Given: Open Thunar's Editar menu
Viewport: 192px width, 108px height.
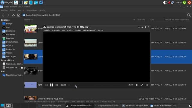Looking at the screenshot, I should coord(13,10).
